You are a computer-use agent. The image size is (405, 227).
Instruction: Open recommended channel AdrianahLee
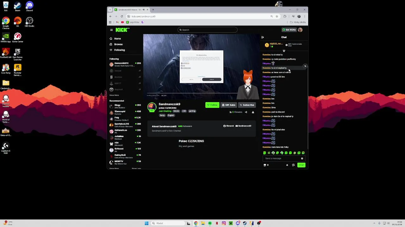[x=125, y=131]
